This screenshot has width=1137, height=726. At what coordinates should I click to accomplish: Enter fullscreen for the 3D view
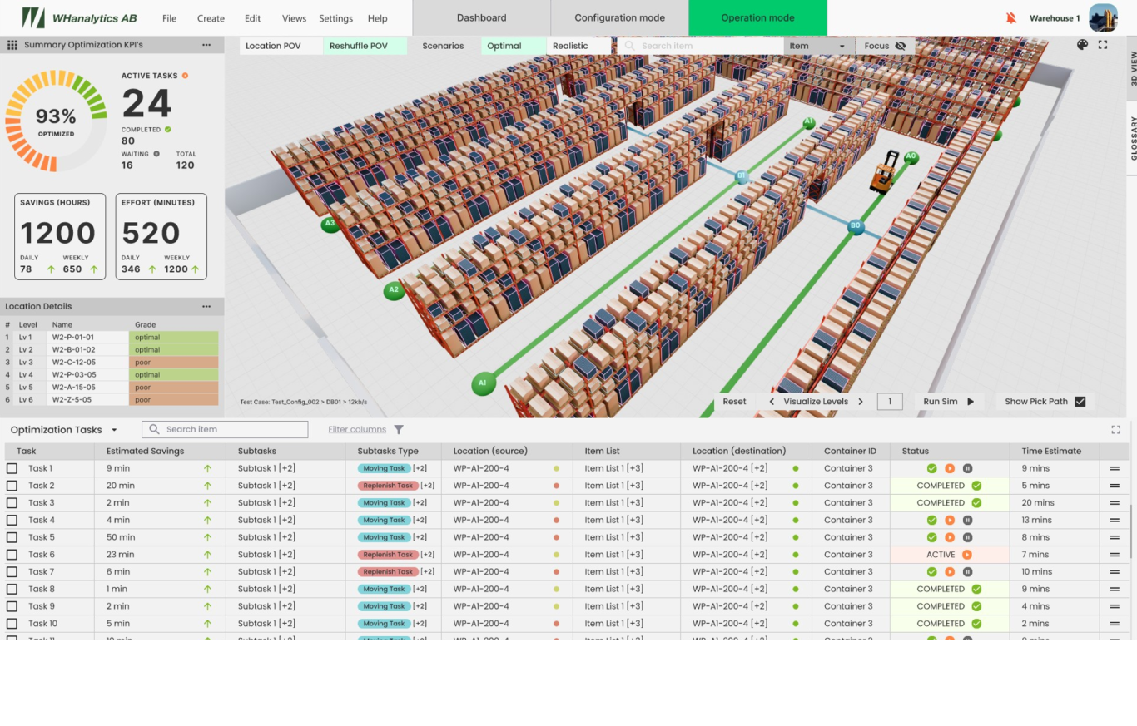pyautogui.click(x=1103, y=45)
